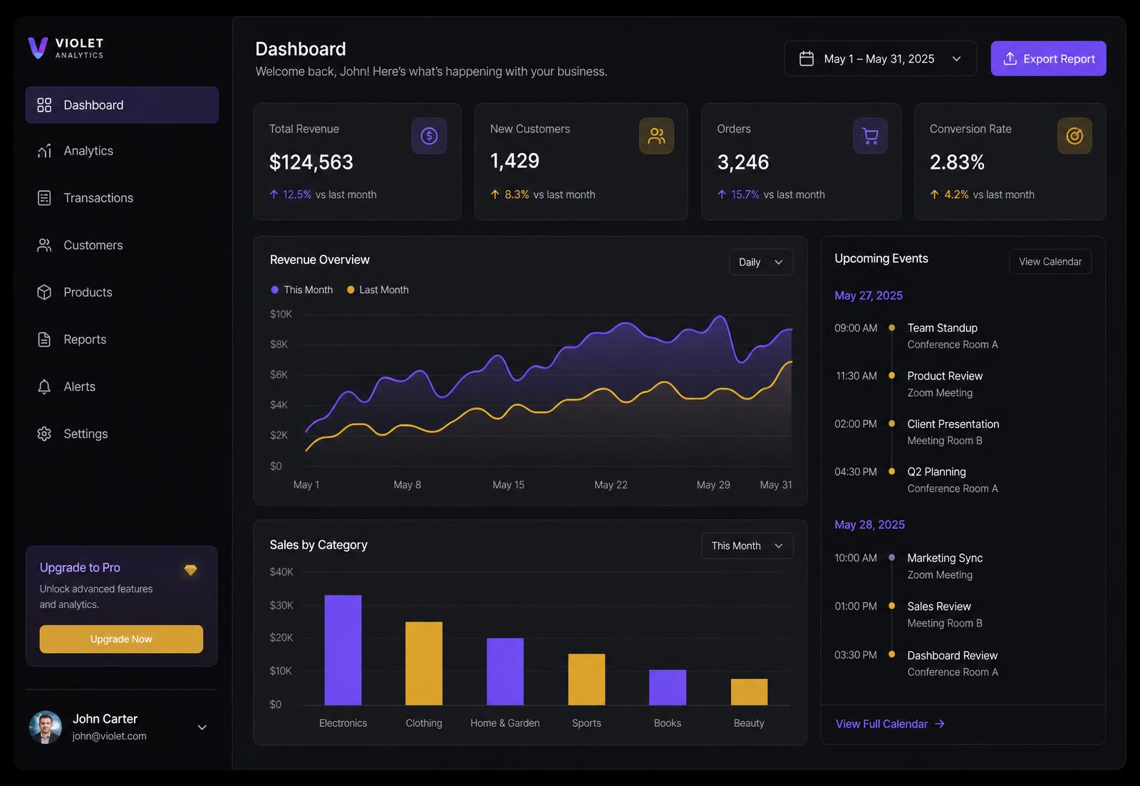Follow the View Full Calendar link

[x=890, y=723]
